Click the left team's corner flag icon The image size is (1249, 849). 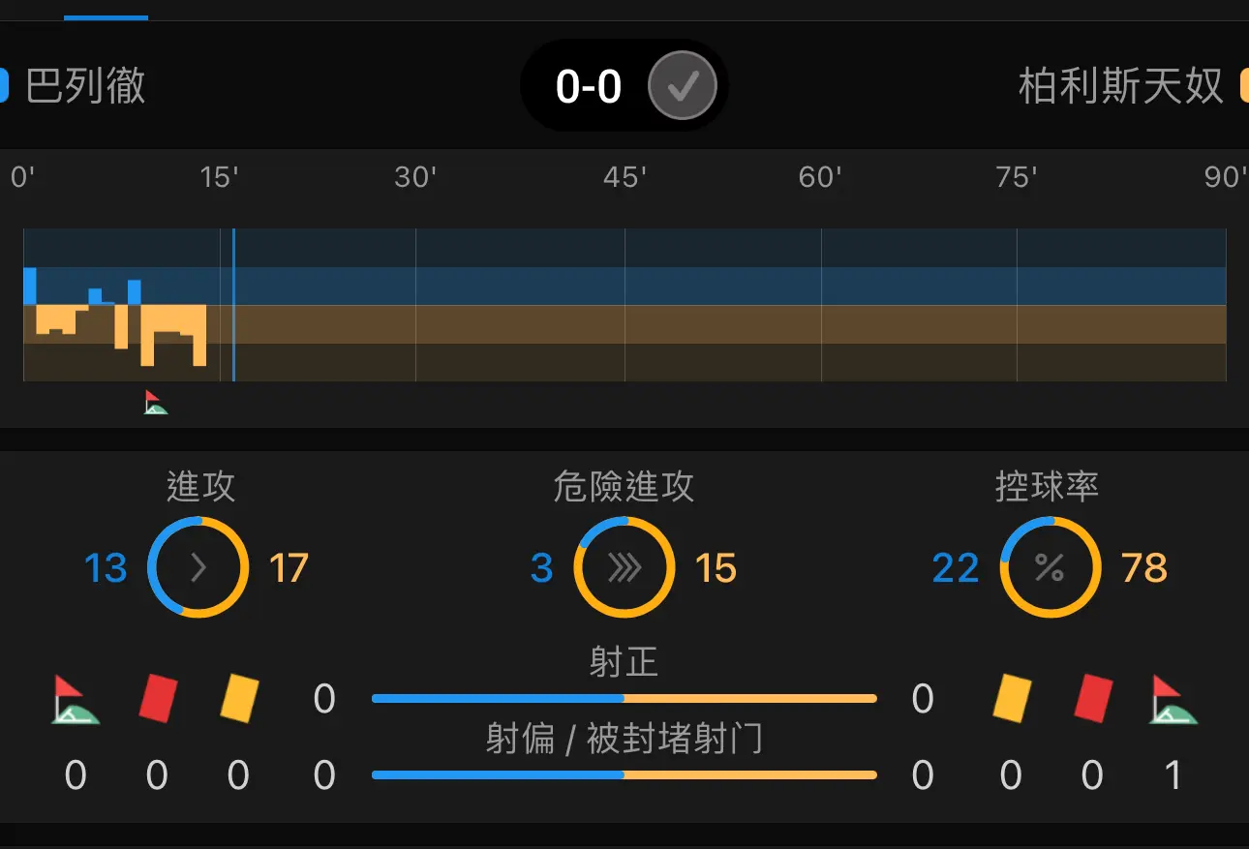point(76,700)
